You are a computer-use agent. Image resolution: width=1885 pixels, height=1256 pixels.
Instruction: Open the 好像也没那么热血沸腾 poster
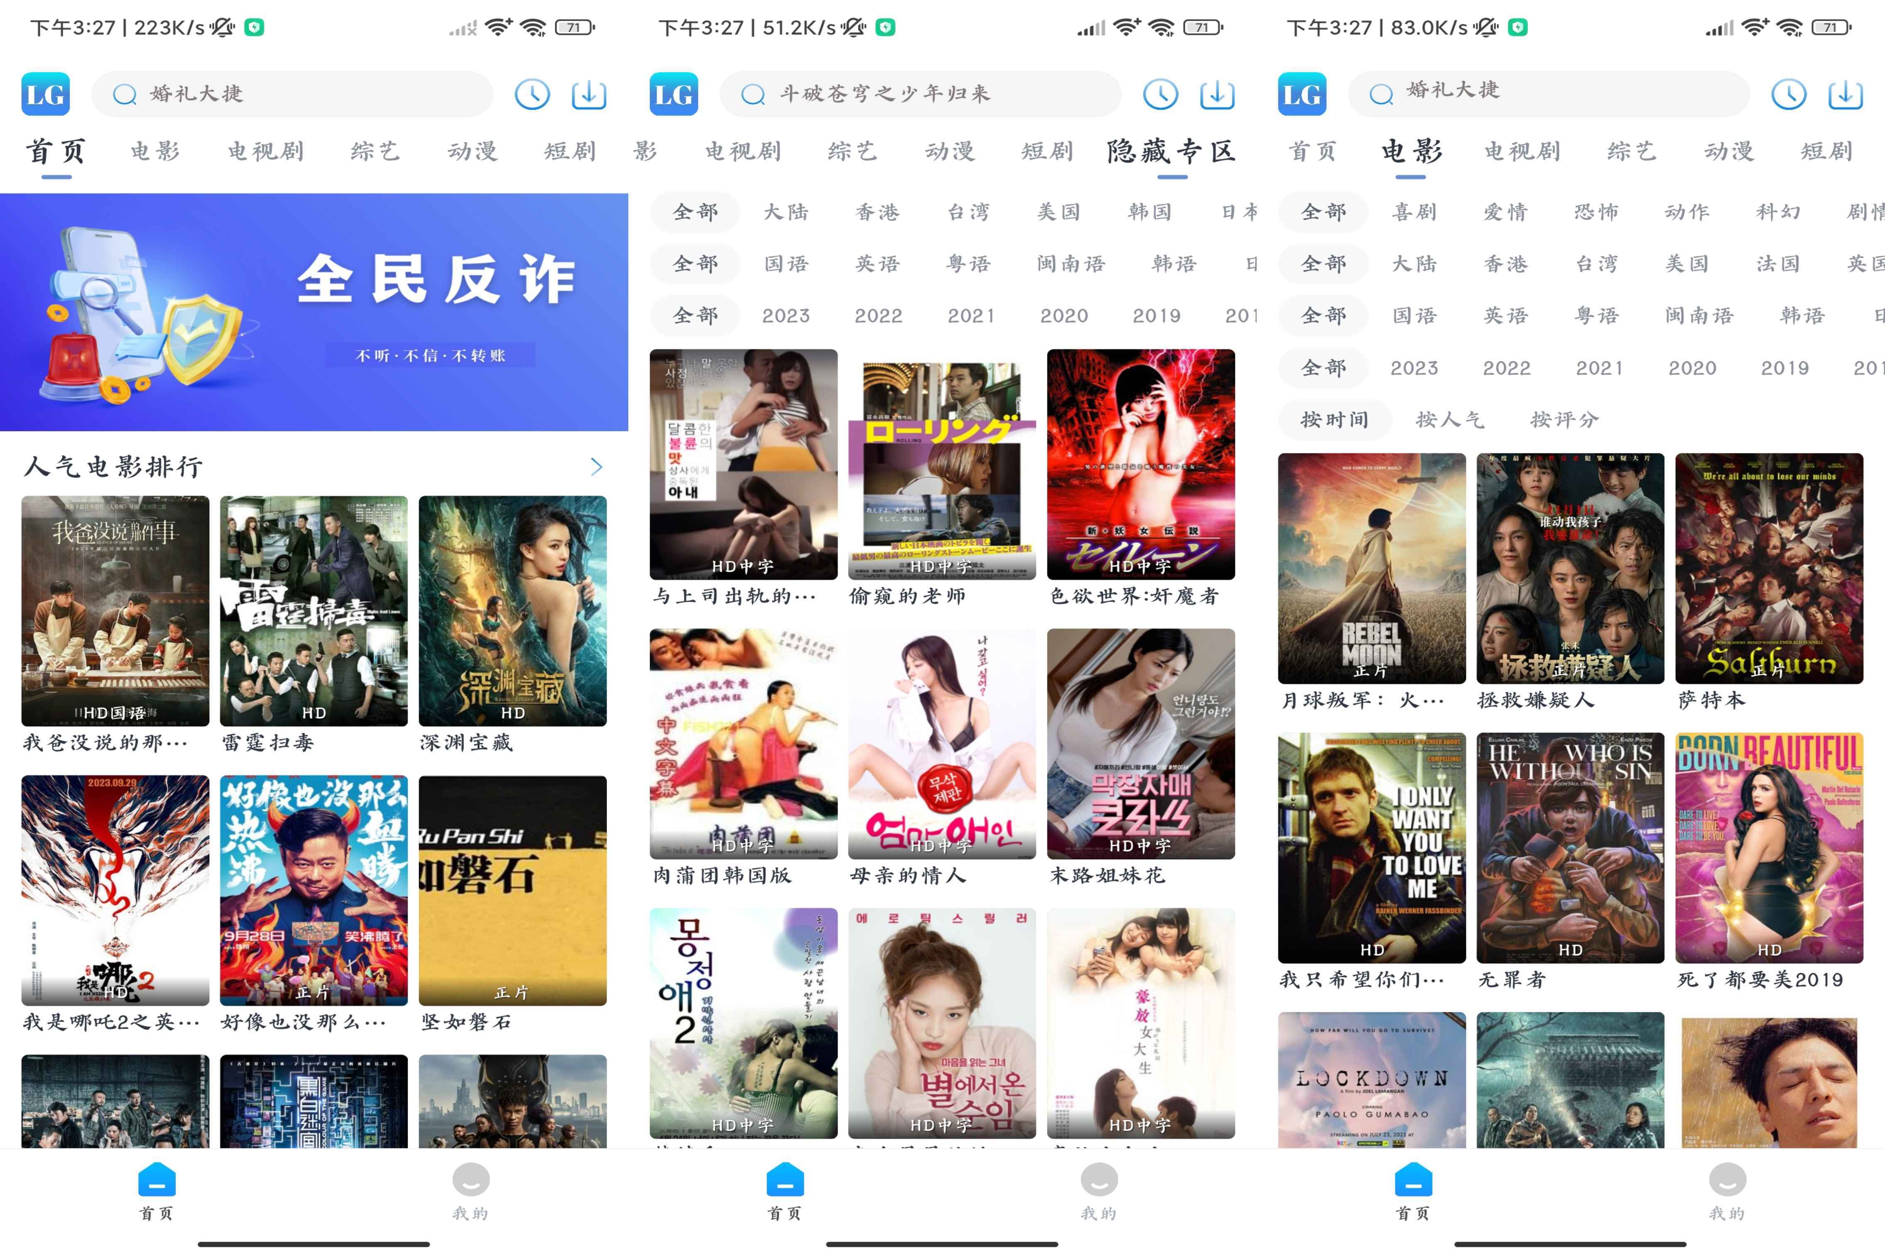coord(314,891)
